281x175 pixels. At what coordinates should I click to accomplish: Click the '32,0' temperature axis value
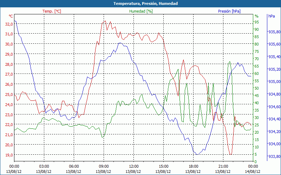9,24
